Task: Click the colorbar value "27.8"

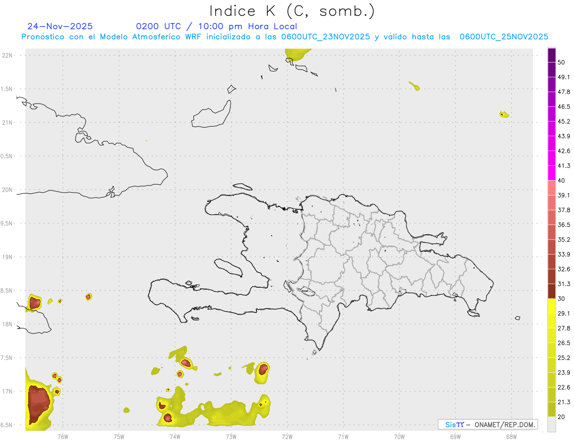Action: [x=564, y=328]
